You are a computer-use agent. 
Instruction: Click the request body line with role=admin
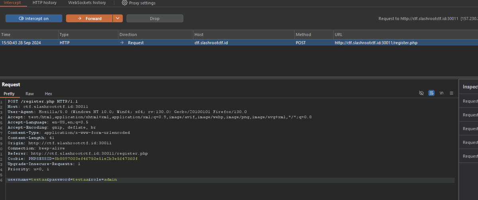pos(62,180)
